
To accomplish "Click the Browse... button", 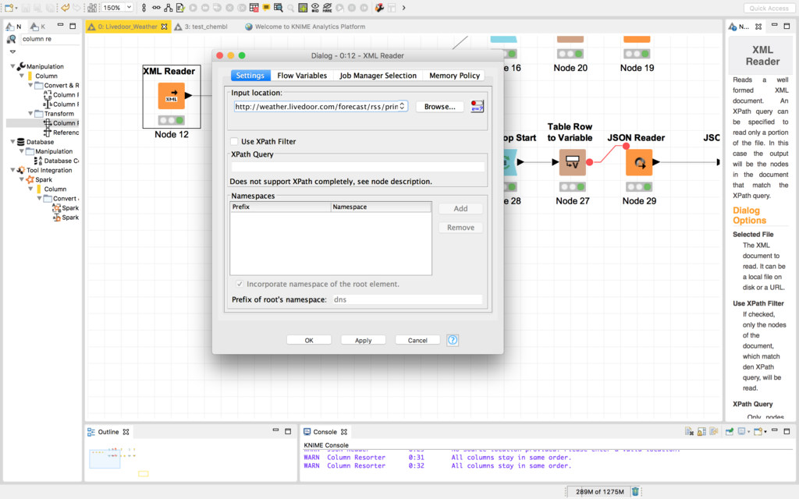I will coord(440,106).
